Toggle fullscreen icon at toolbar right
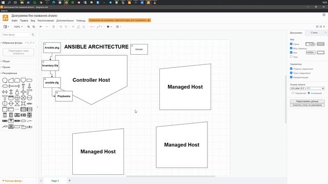328x184 pixels. [x=317, y=27]
